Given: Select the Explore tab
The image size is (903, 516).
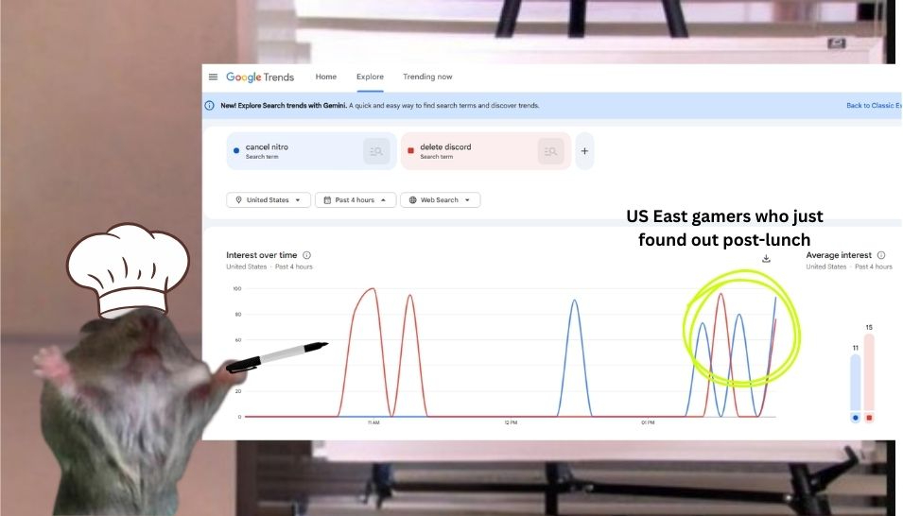Looking at the screenshot, I should 370,77.
